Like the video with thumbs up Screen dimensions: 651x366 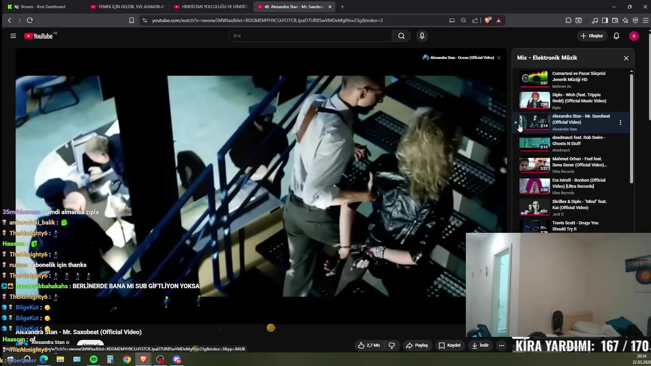tap(369, 345)
